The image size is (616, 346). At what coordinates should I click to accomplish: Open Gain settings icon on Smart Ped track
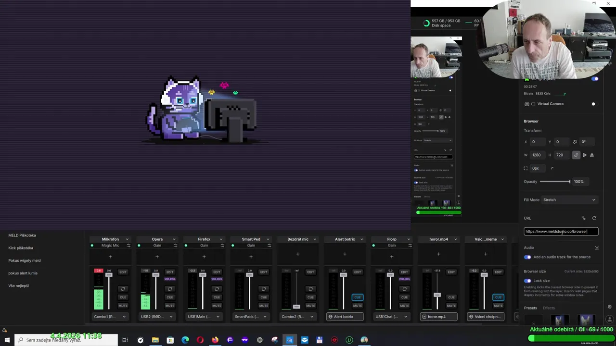pos(269,246)
